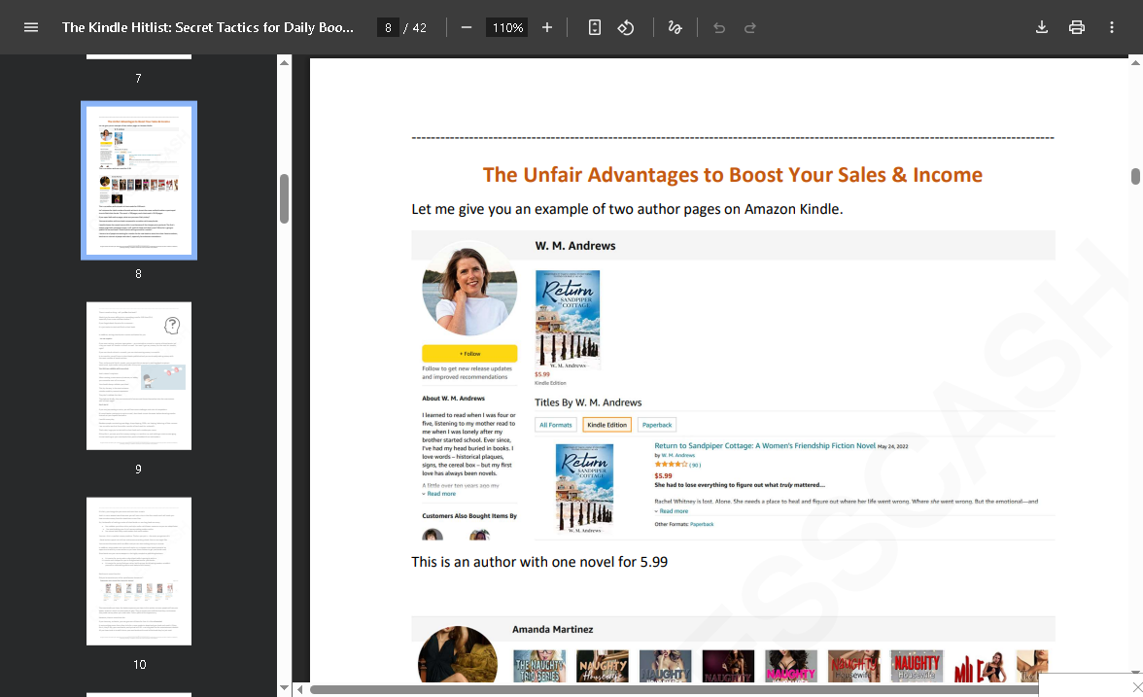Click the undo arrow icon
This screenshot has width=1143, height=697.
[719, 27]
